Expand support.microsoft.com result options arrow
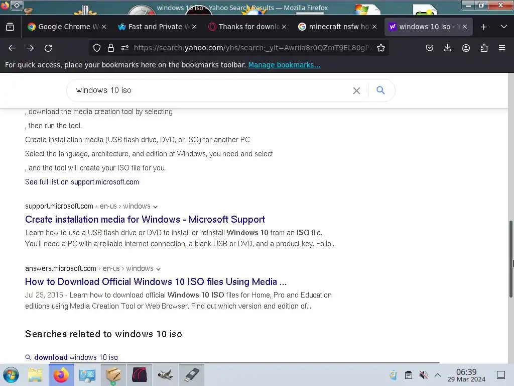 (x=156, y=207)
